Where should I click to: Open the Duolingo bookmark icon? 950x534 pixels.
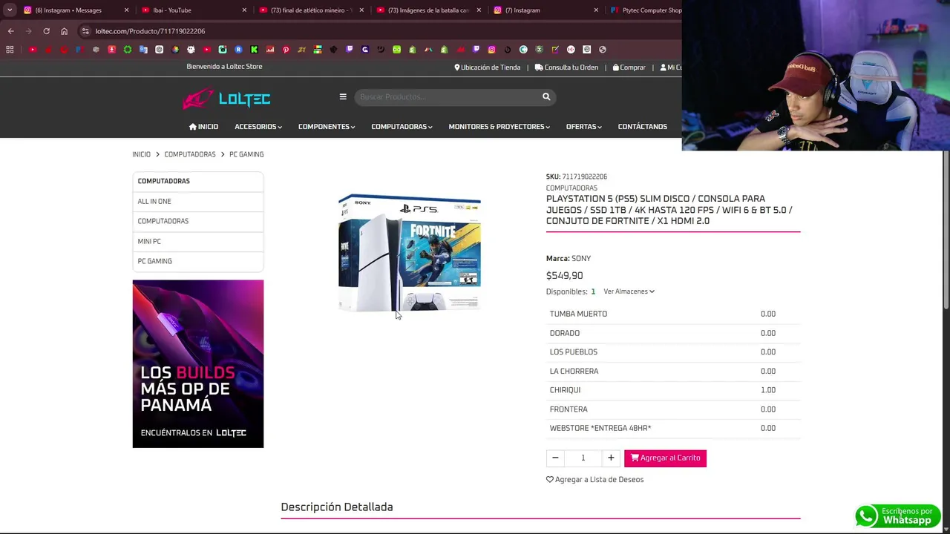396,50
